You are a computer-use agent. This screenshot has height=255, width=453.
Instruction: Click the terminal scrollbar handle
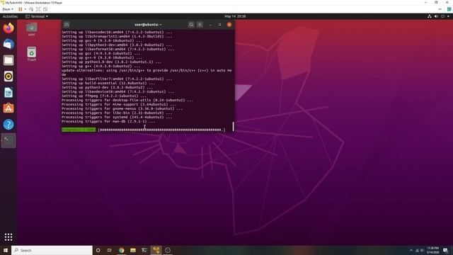(x=233, y=126)
